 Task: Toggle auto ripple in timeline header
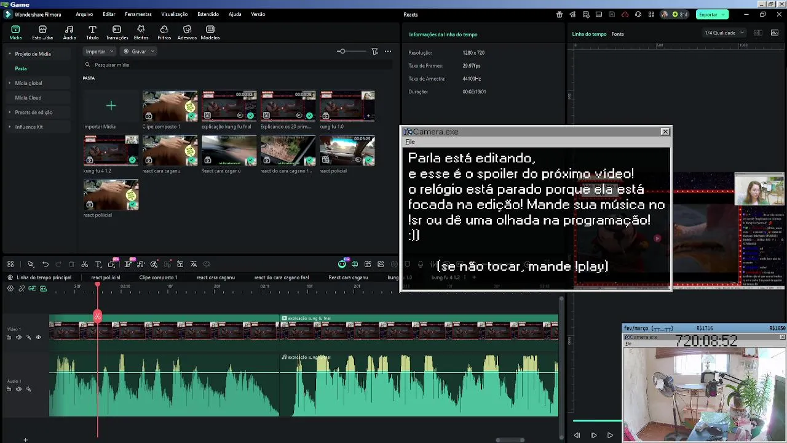43,288
